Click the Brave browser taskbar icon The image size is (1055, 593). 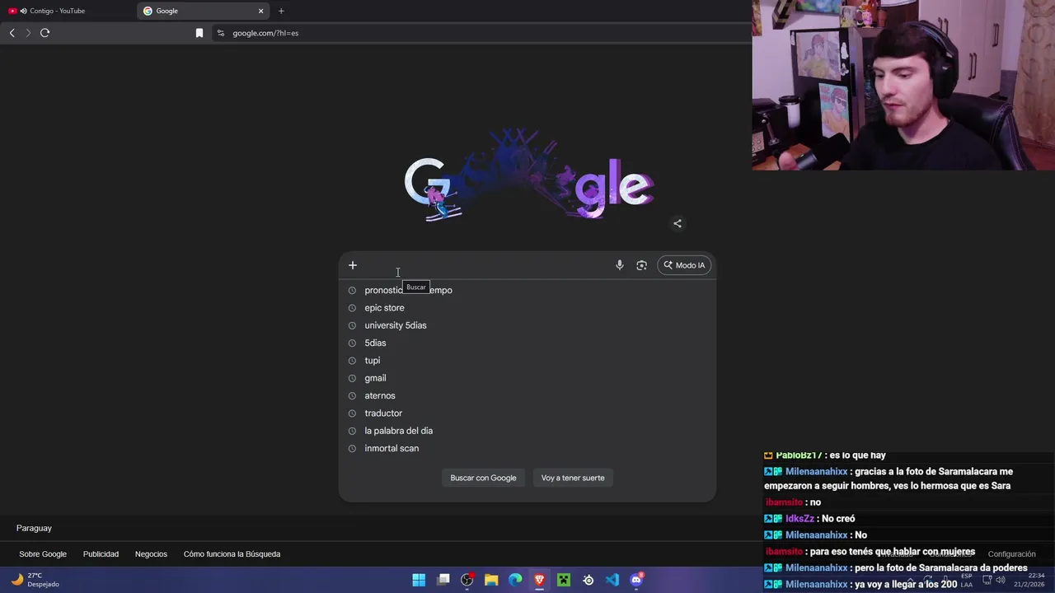coord(540,580)
